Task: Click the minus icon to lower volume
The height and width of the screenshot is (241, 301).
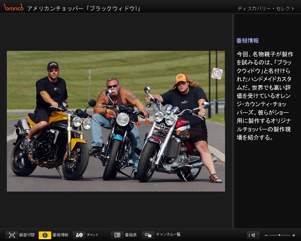Action: [x=266, y=235]
